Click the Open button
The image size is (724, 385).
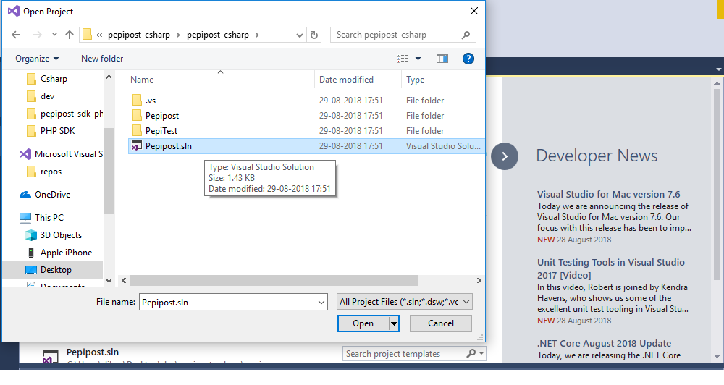point(363,323)
